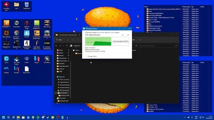Open the h1-mod.exe Verknüpfung shortcut
Image resolution: width=214 pixels, height=120 pixels.
[47, 45]
